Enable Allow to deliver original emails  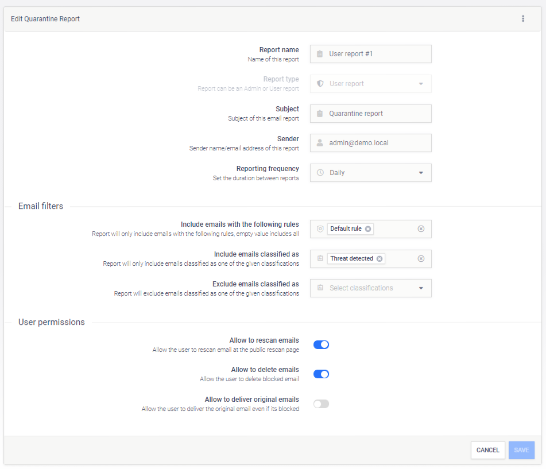[x=321, y=404]
